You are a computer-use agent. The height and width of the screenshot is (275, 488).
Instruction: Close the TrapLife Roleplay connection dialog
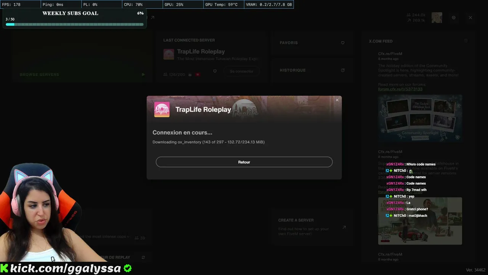tap(337, 100)
